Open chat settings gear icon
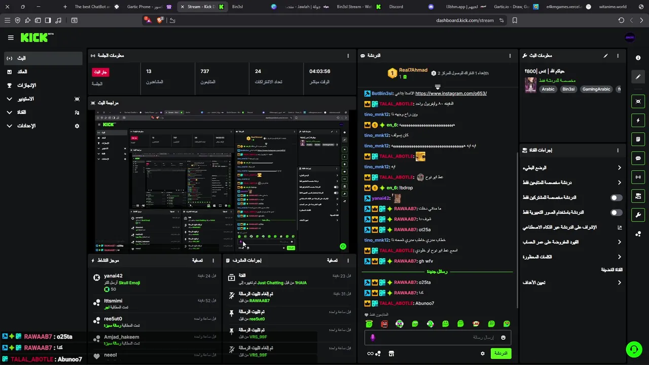 coord(483,353)
